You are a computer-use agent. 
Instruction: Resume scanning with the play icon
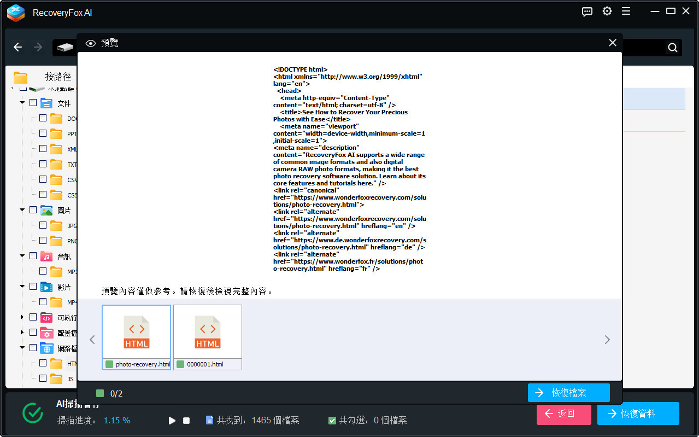click(x=172, y=420)
